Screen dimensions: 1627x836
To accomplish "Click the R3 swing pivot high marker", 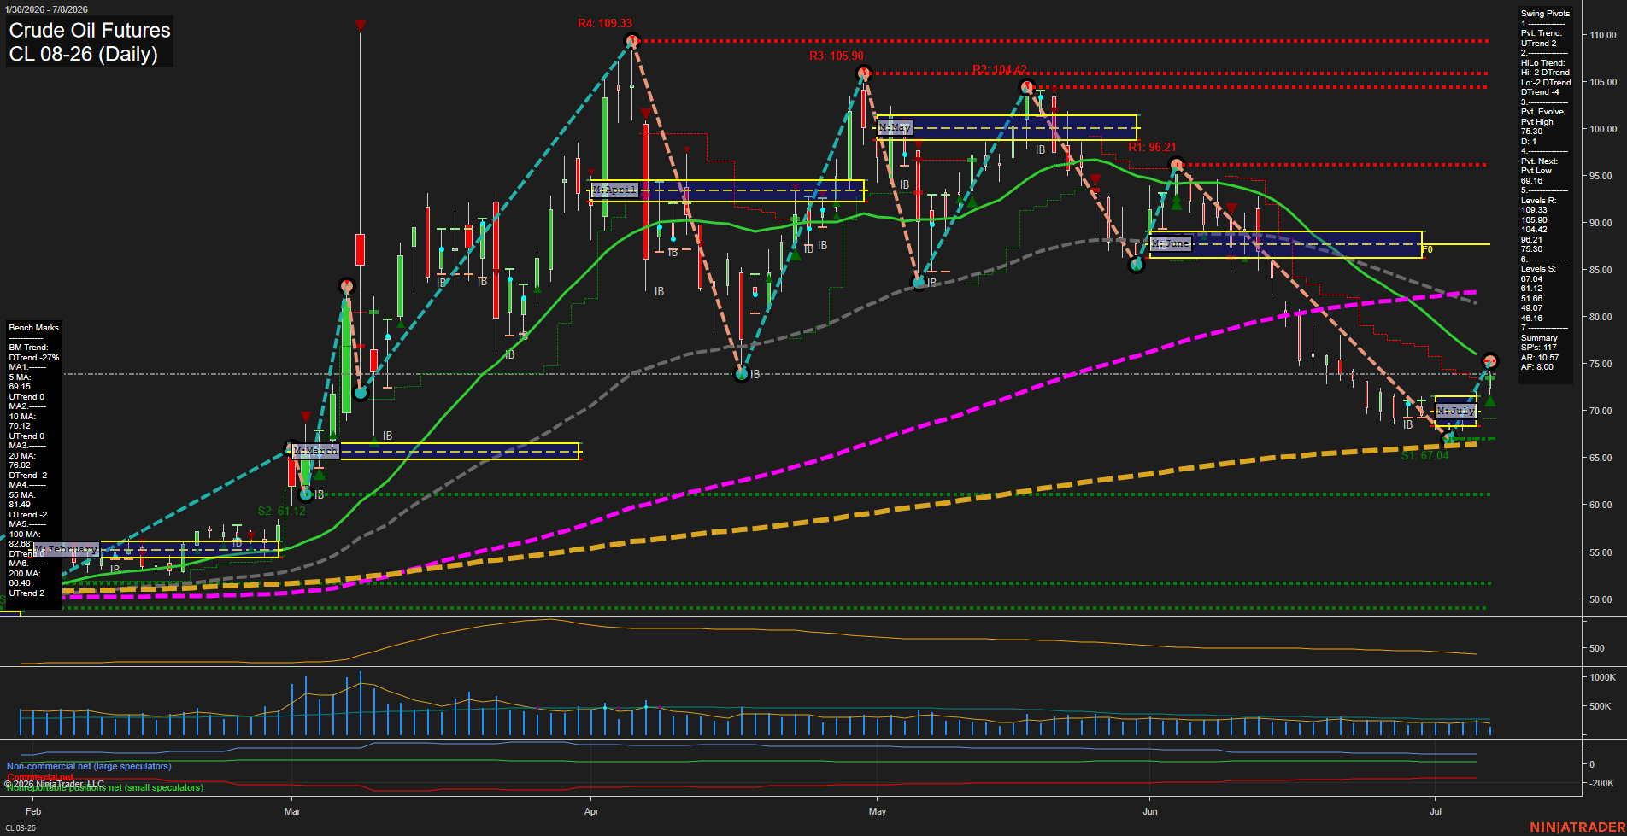I will 864,73.
